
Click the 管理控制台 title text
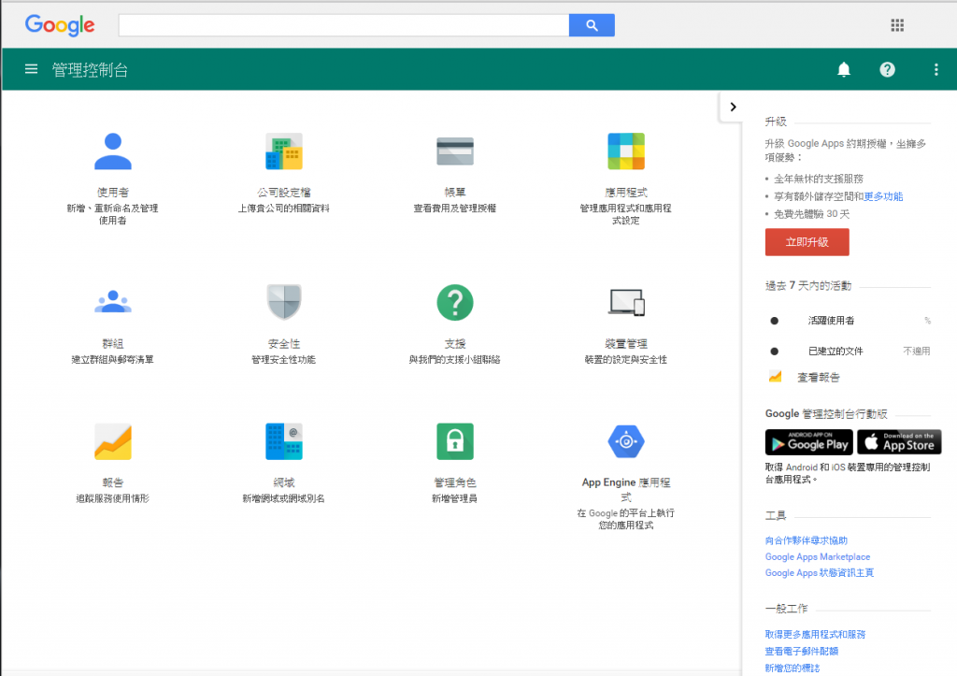click(x=90, y=69)
